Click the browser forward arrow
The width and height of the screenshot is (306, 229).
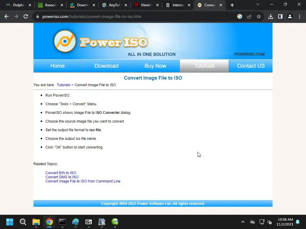pos(16,17)
